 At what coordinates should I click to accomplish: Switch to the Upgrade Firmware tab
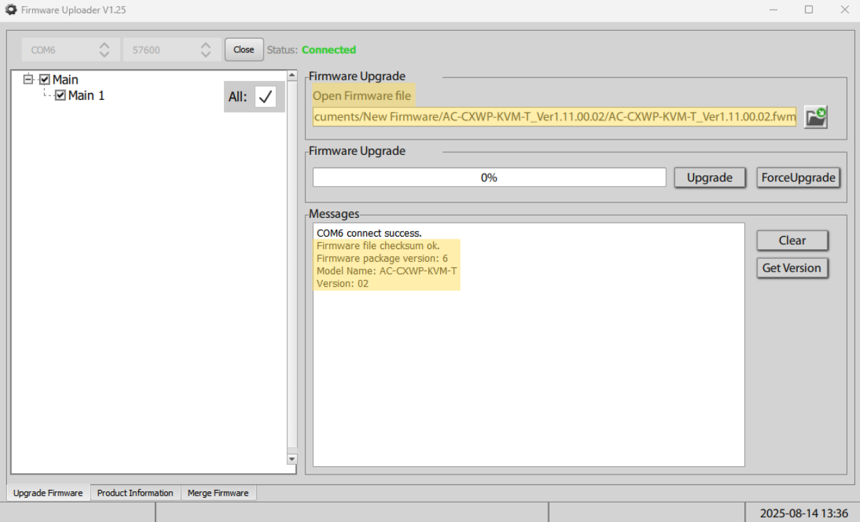[48, 493]
